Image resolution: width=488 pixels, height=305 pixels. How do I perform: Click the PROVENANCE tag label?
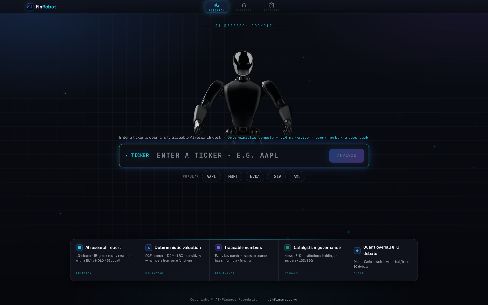click(225, 274)
